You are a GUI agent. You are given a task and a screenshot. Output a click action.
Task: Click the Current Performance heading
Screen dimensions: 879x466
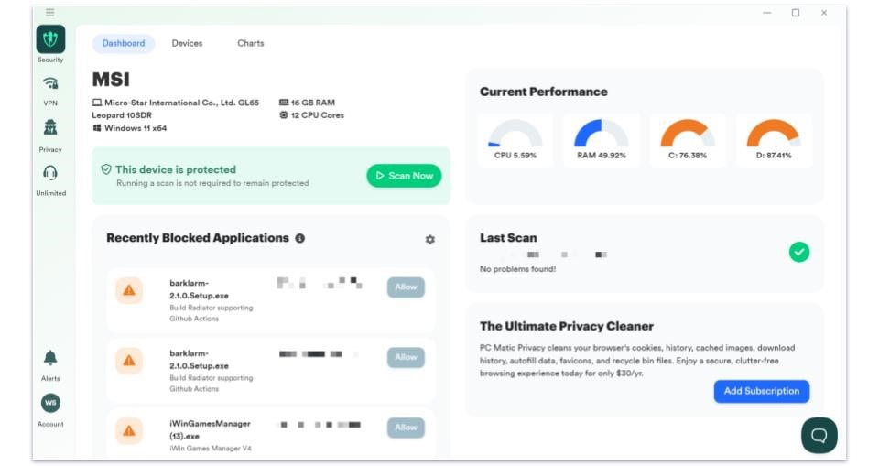543,92
